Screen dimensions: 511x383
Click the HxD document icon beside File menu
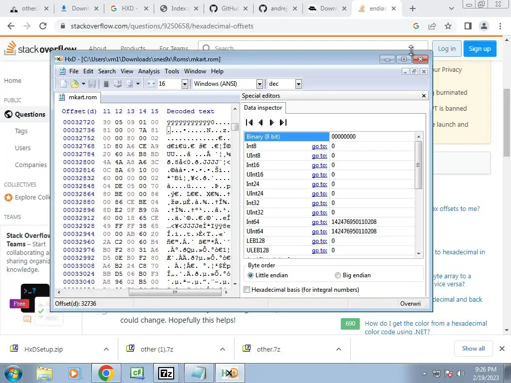click(62, 71)
